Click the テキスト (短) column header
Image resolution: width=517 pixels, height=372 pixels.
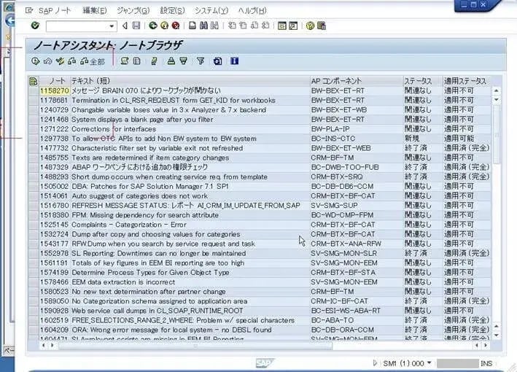click(x=190, y=81)
